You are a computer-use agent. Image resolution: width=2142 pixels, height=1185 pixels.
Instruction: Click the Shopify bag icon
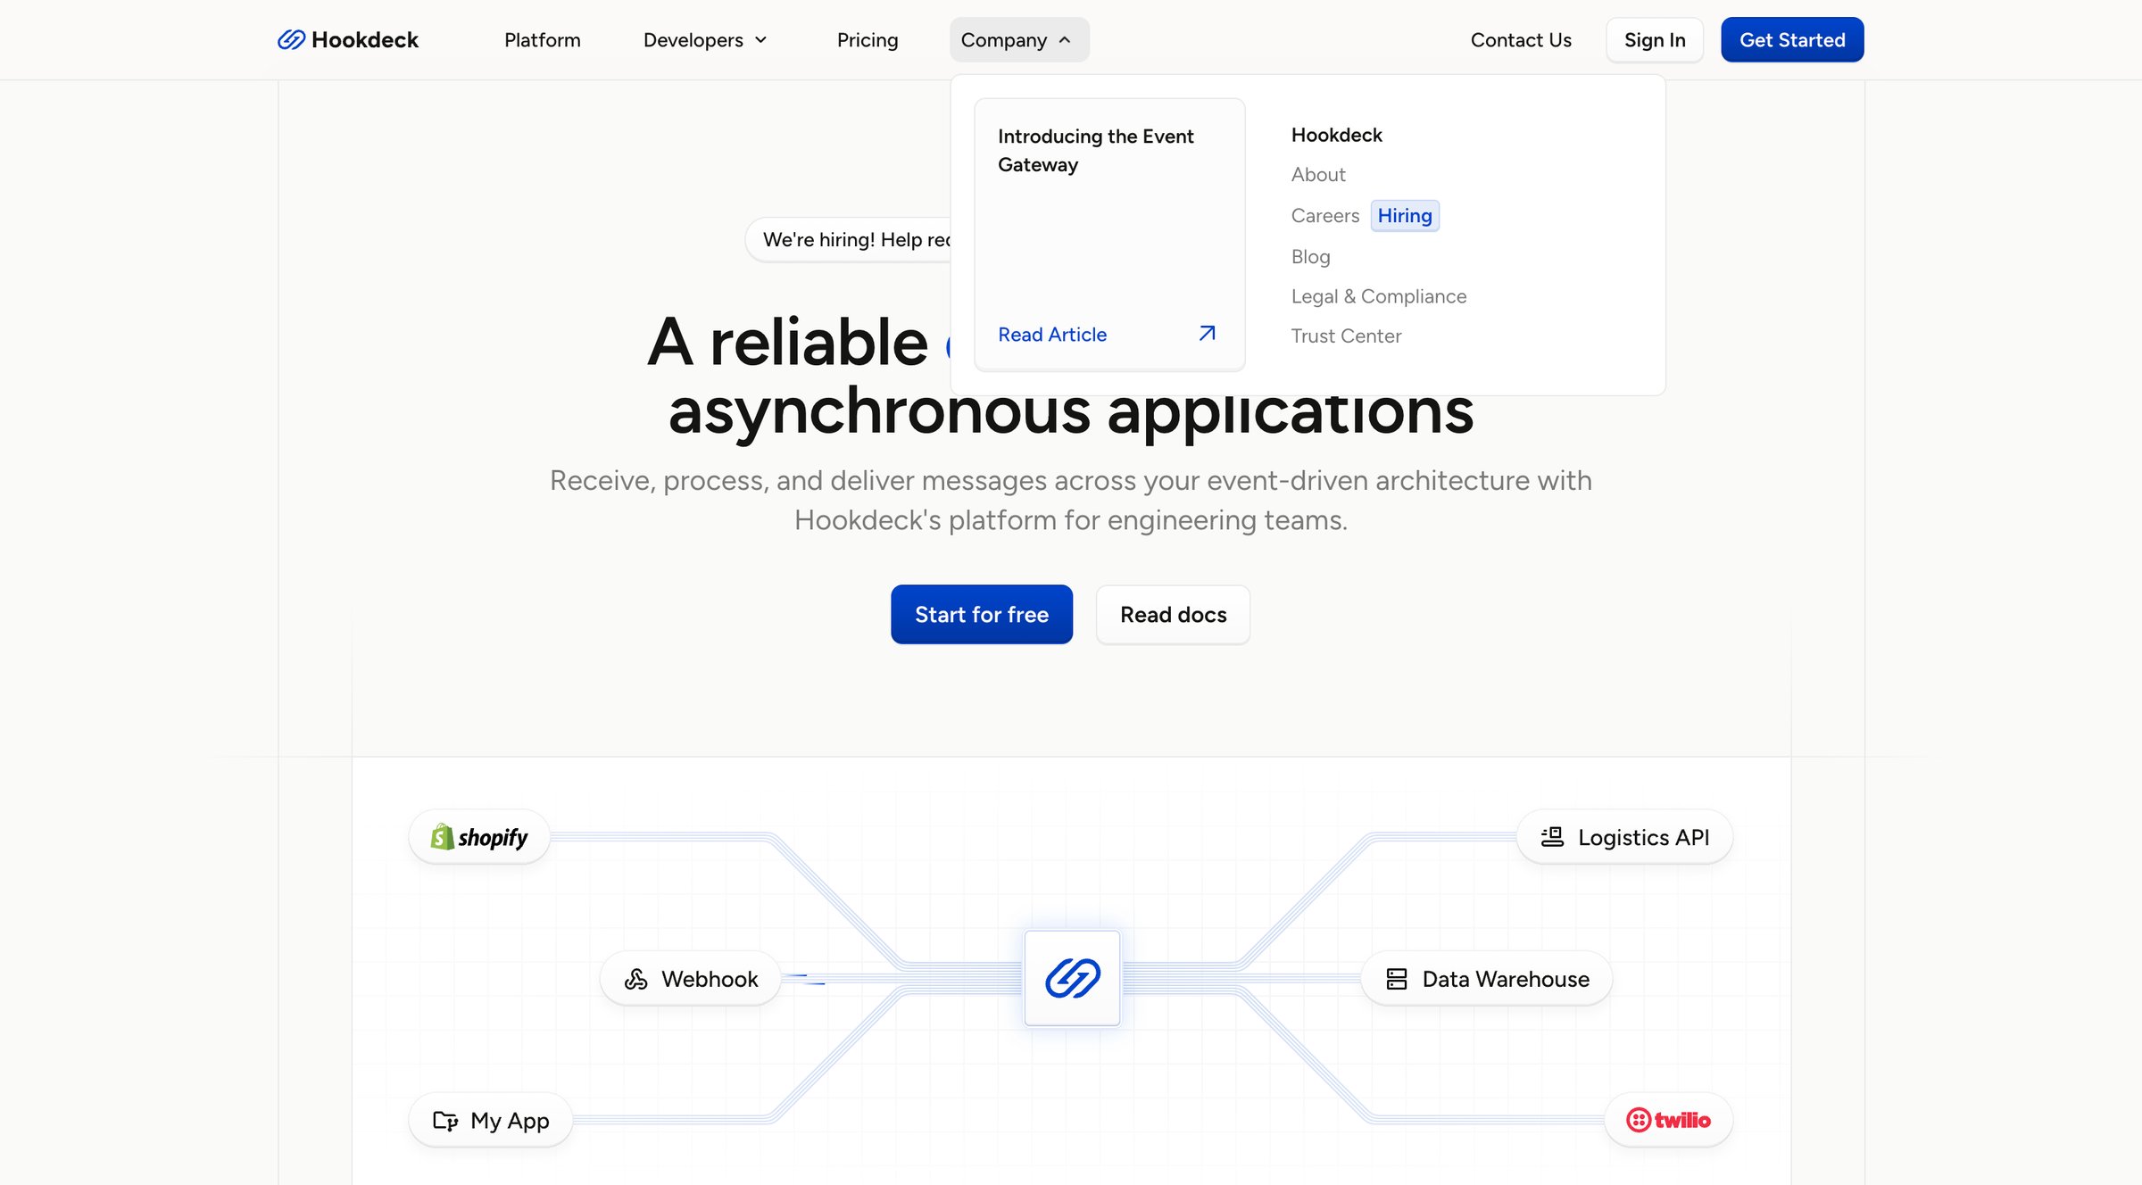[x=442, y=837]
